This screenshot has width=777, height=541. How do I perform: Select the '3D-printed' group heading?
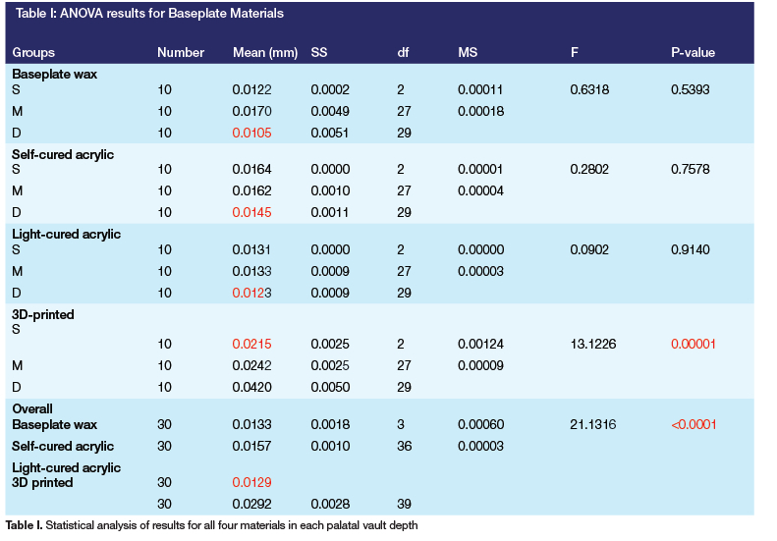(43, 314)
